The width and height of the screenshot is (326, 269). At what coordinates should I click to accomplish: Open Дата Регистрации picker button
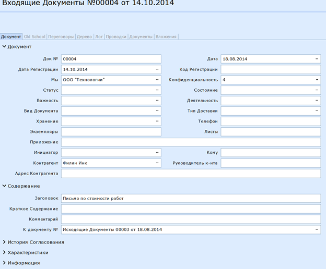pos(157,69)
